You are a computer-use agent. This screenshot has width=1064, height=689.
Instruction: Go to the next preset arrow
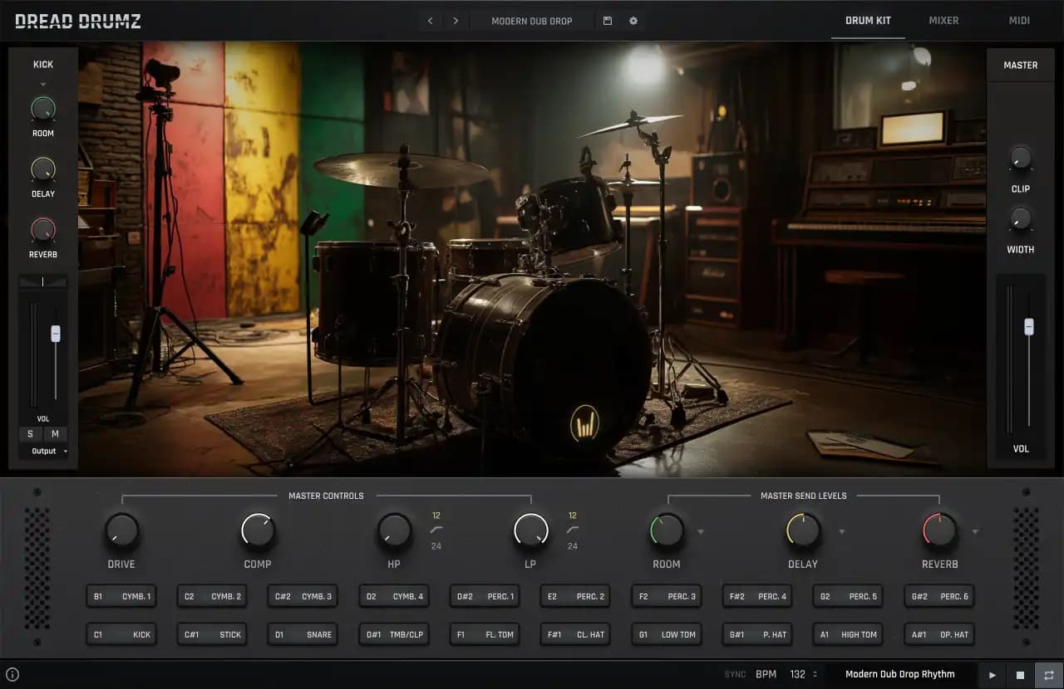(x=456, y=21)
